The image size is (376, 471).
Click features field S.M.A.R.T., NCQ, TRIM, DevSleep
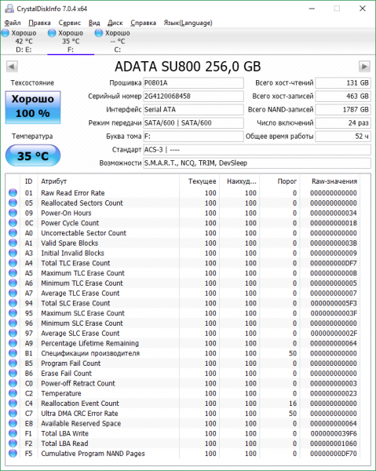pyautogui.click(x=257, y=163)
